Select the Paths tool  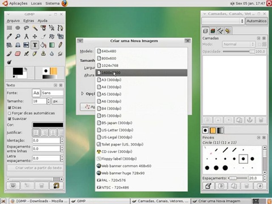pyautogui.click(x=60, y=28)
